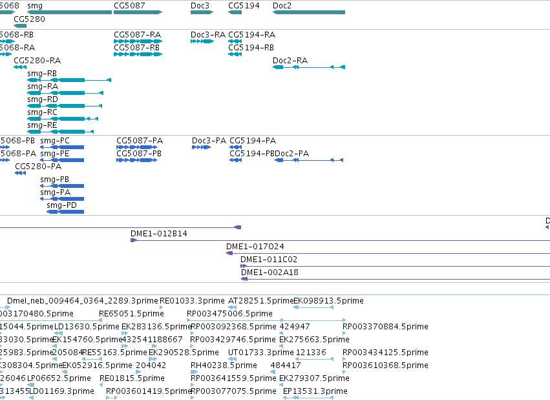Click the RP003641559.5prime EST label
Image resolution: width=550 pixels, height=401 pixels.
[233, 378]
